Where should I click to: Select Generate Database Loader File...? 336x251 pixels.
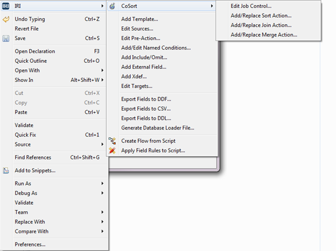pos(163,128)
